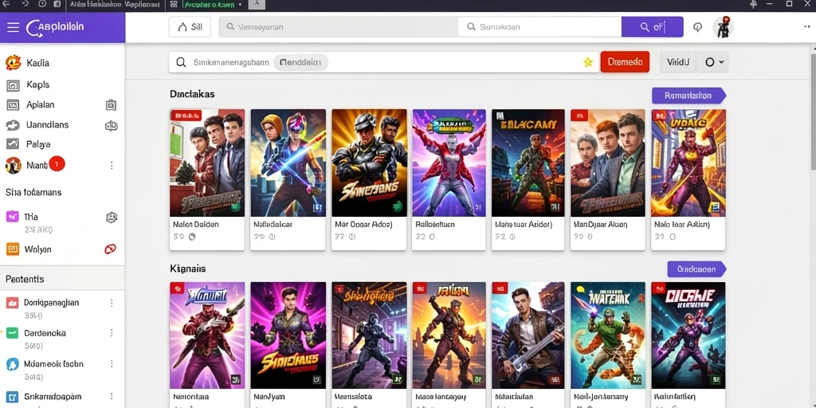Open the Nalo Iaer Adiun game thumbnail
The width and height of the screenshot is (816, 408).
click(x=688, y=163)
